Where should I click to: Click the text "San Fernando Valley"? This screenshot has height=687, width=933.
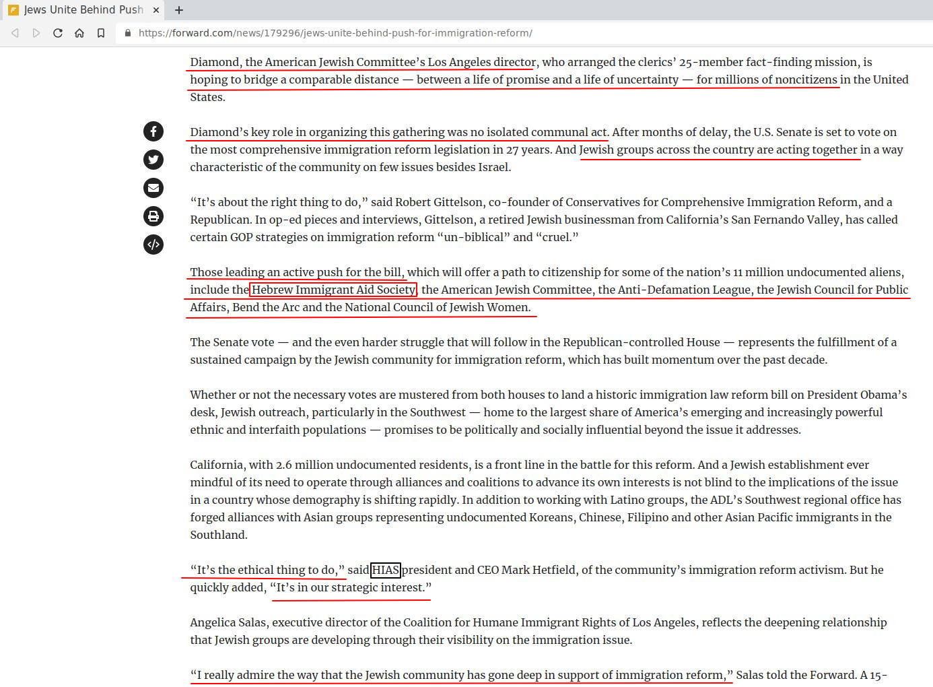point(786,220)
